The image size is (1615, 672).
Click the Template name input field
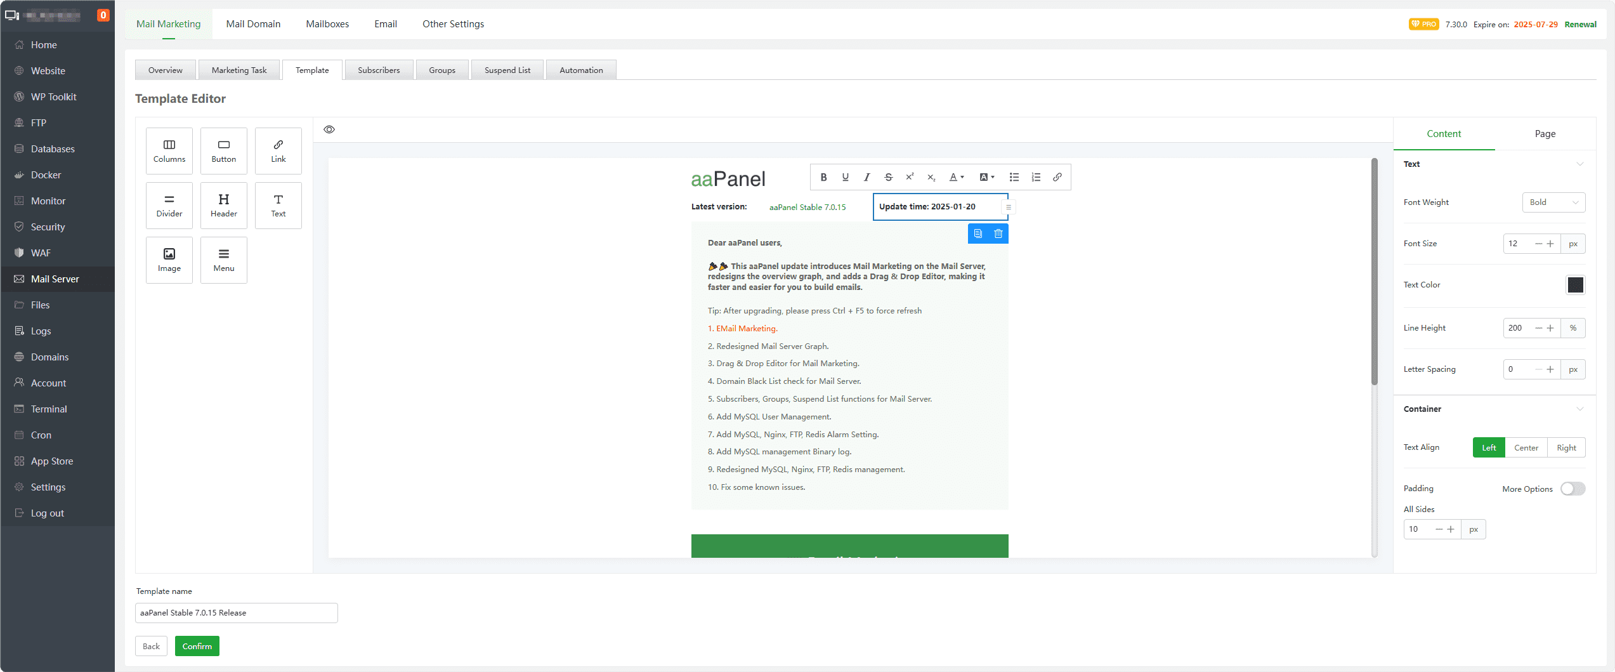237,613
